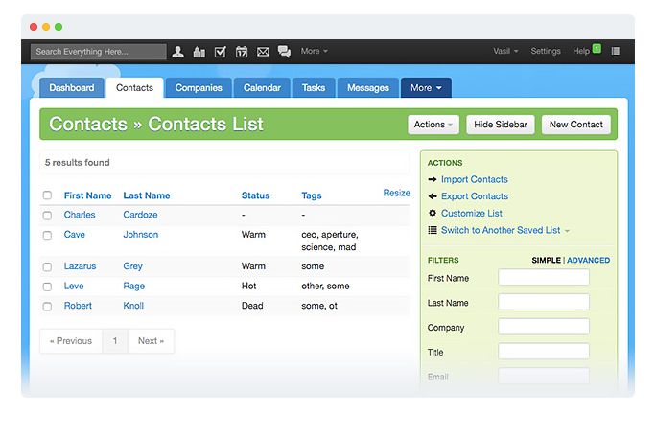656x436 pixels.
Task: Click the New Contact button
Action: point(576,125)
